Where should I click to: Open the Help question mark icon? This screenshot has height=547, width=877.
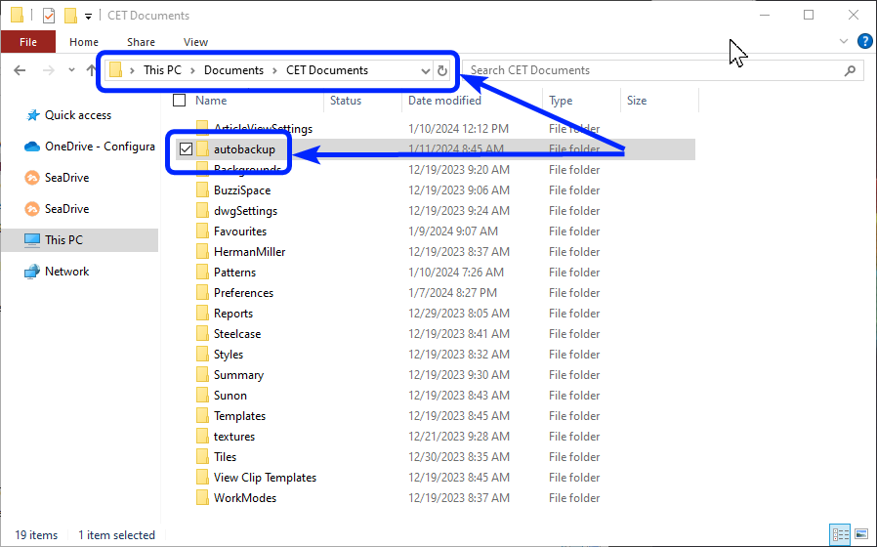[x=864, y=41]
